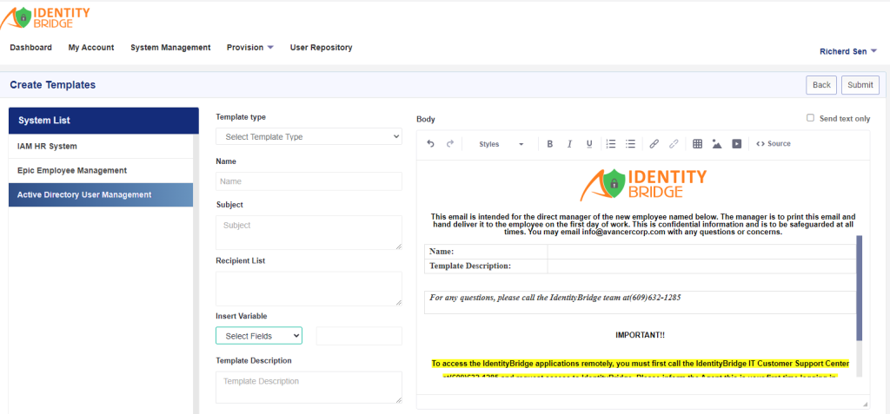Switch editor to Source view
Screen dimensions: 890x414
pos(773,144)
